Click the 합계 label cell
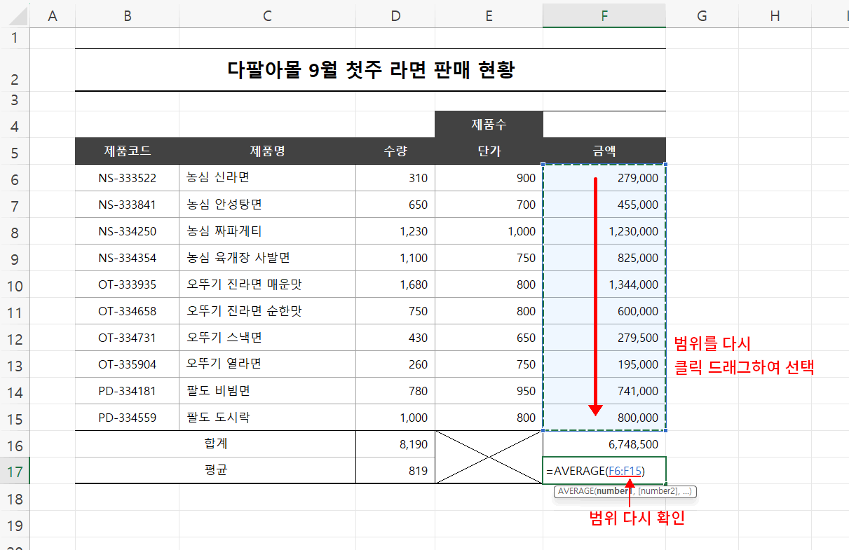Image resolution: width=849 pixels, height=550 pixels. tap(215, 444)
